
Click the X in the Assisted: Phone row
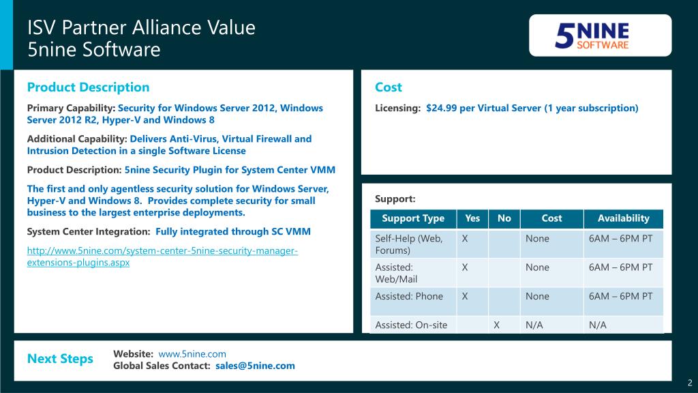[465, 296]
